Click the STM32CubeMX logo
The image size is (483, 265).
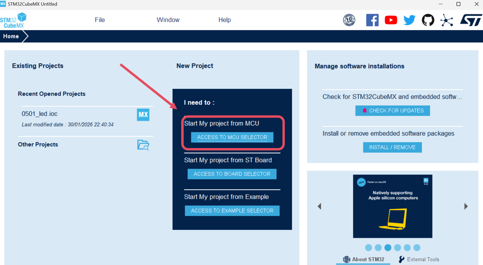tap(13, 20)
